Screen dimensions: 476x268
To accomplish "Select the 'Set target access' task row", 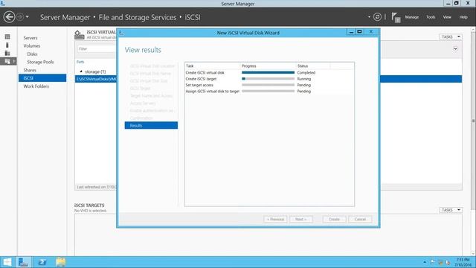I will pos(269,85).
